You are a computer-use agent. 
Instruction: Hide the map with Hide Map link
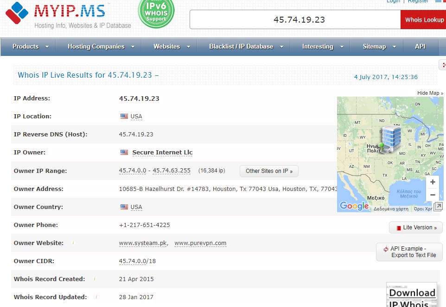(430, 93)
